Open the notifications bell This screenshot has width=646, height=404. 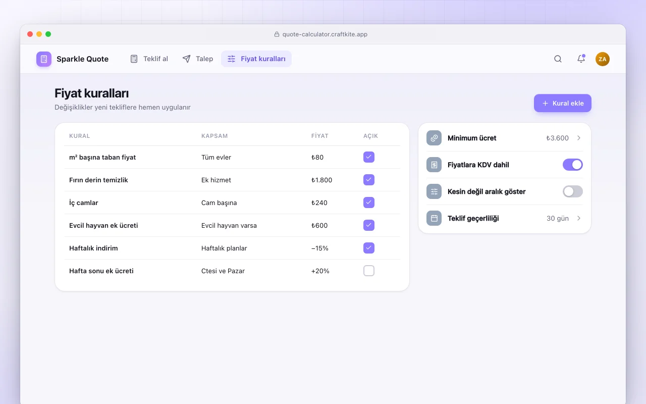point(581,59)
